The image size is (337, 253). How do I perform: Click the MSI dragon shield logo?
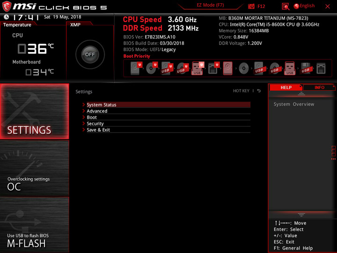pyautogui.click(x=7, y=6)
